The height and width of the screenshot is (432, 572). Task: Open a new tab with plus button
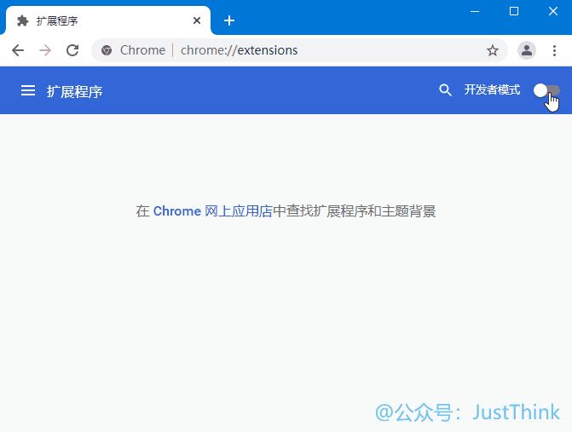229,20
